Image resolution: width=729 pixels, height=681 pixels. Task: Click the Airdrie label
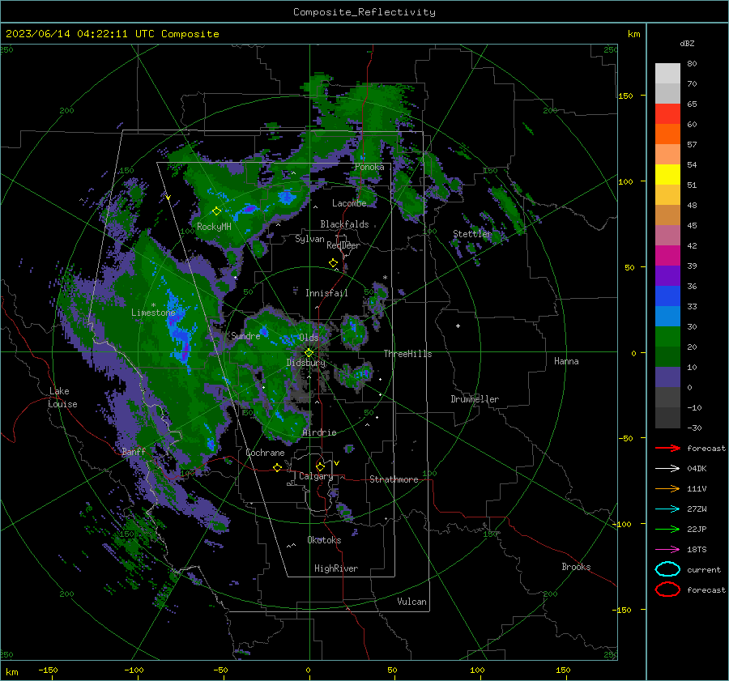[x=319, y=432]
